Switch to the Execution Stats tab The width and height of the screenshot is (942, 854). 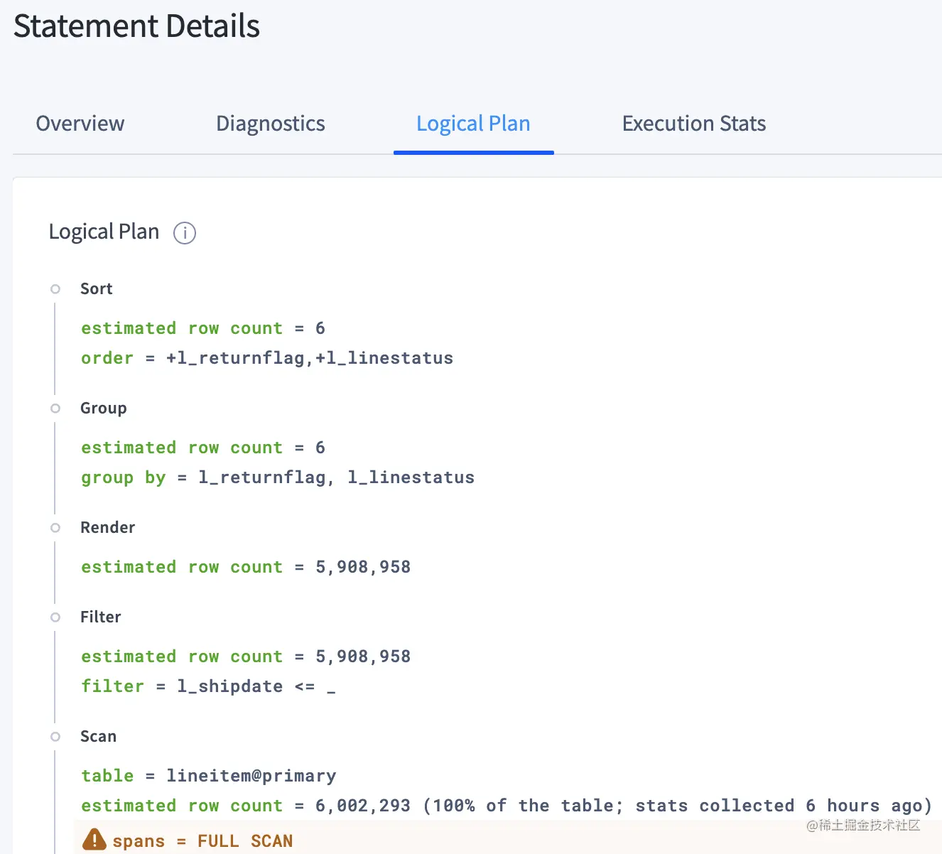tap(694, 124)
